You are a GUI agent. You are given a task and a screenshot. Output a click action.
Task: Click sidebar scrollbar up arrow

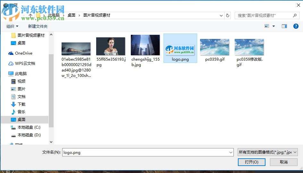click(51, 35)
